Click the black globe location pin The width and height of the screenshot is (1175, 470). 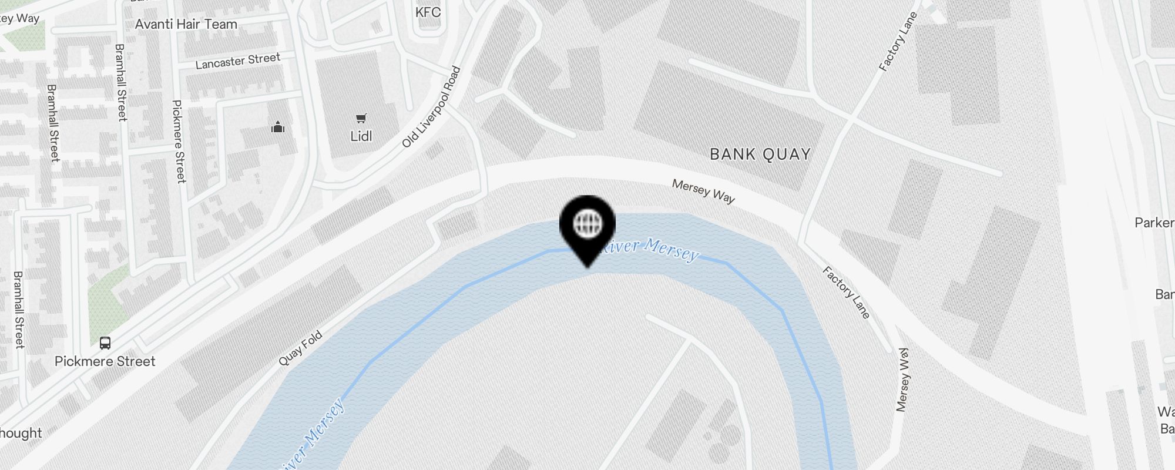[x=587, y=230]
